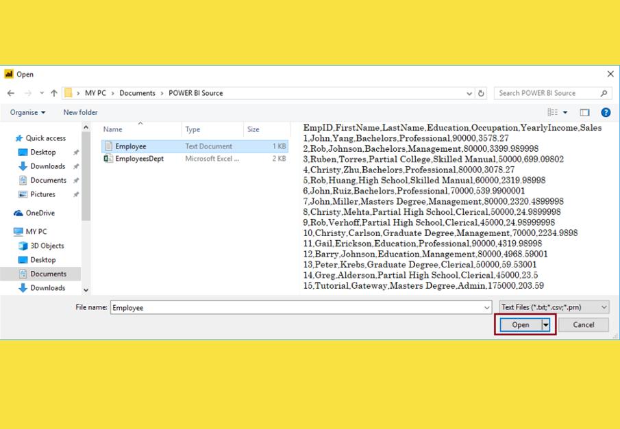Viewport: 620px width, 429px height.
Task: Select POWER BI Source in breadcrumb path
Action: point(196,93)
